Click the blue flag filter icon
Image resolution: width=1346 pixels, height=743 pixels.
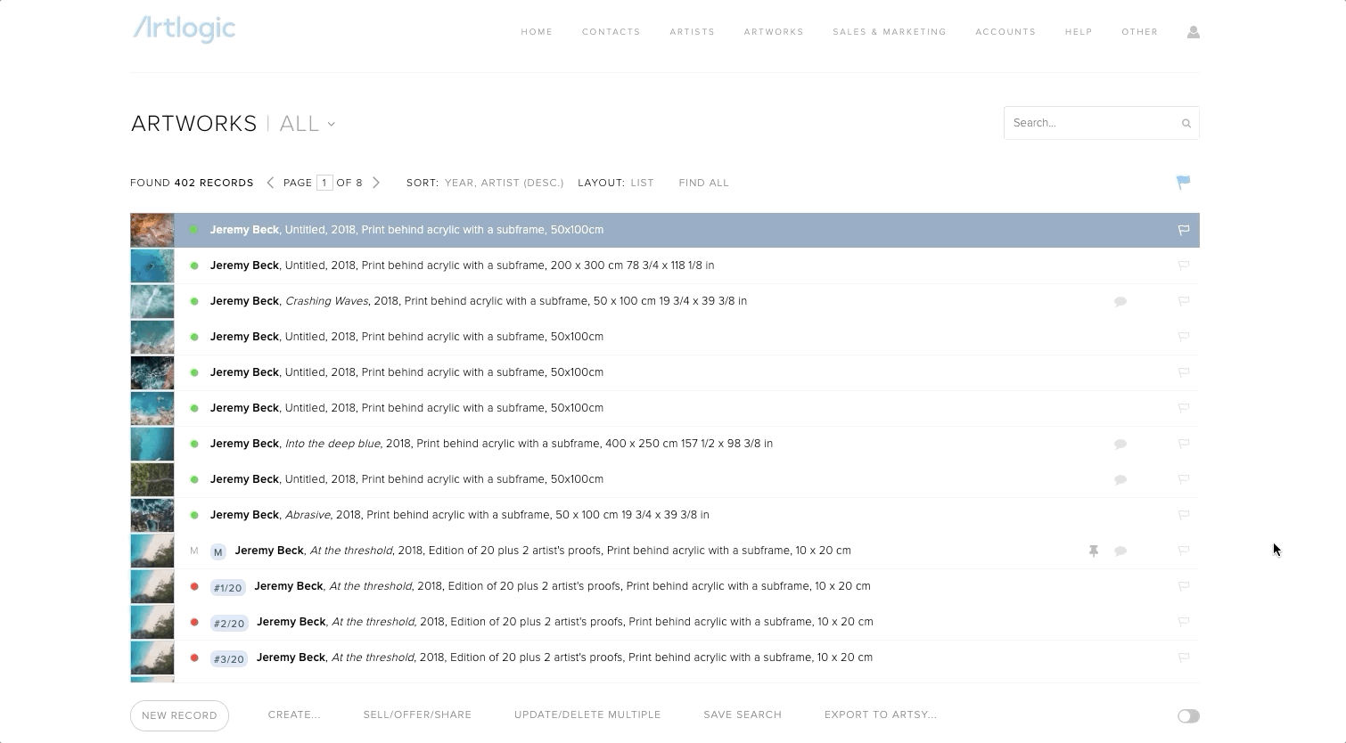click(x=1183, y=183)
